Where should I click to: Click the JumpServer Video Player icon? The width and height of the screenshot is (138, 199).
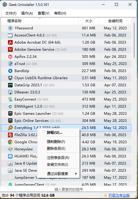[x=10, y=178]
